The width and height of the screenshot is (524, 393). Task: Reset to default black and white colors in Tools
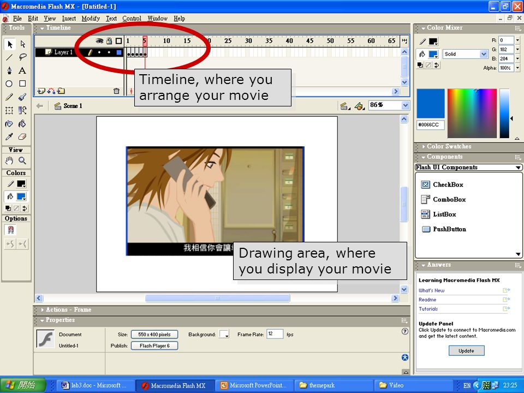click(x=8, y=209)
